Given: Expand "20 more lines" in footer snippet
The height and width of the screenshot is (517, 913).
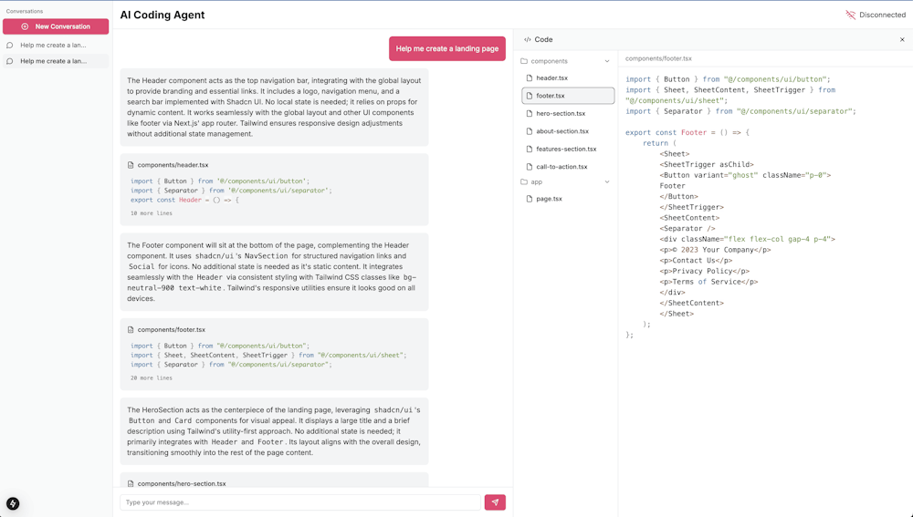Looking at the screenshot, I should [x=151, y=377].
